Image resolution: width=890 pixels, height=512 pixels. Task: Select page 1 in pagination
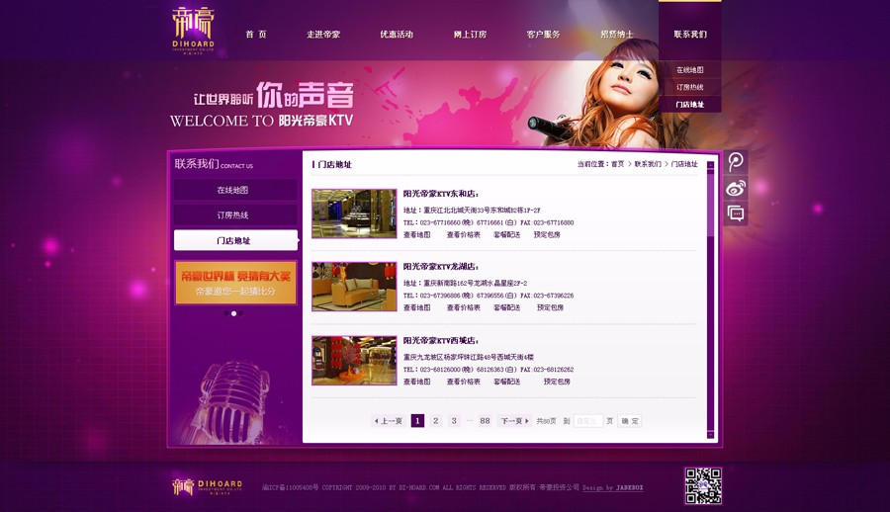417,421
